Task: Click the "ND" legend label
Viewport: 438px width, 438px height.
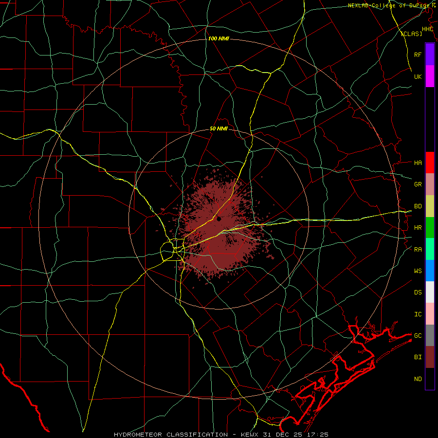Action: pos(418,379)
